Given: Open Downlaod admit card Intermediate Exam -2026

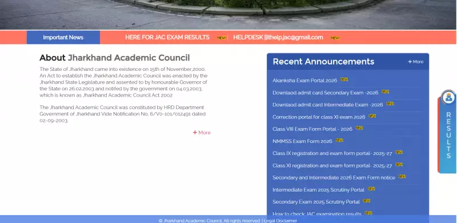Looking at the screenshot, I should click(x=327, y=105).
